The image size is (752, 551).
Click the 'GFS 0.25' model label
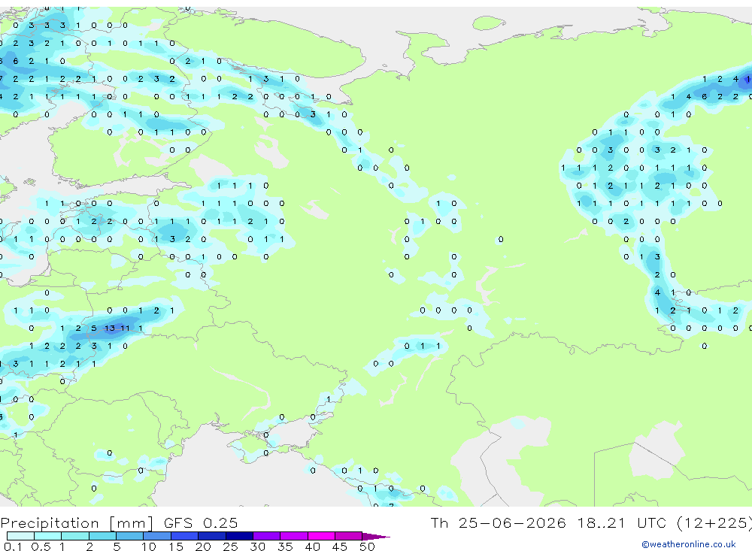(x=201, y=522)
